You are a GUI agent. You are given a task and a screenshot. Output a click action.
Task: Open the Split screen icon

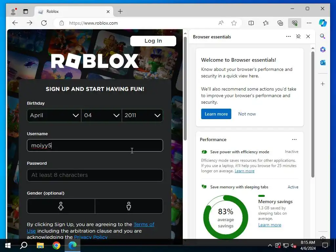pos(251,23)
